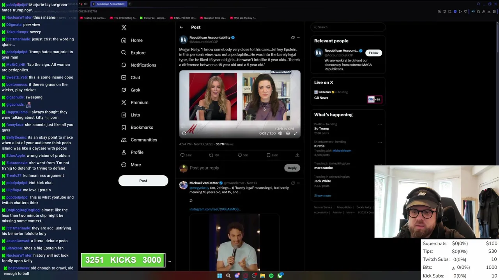
Task: Open the Communities icon in sidebar
Action: [x=124, y=140]
